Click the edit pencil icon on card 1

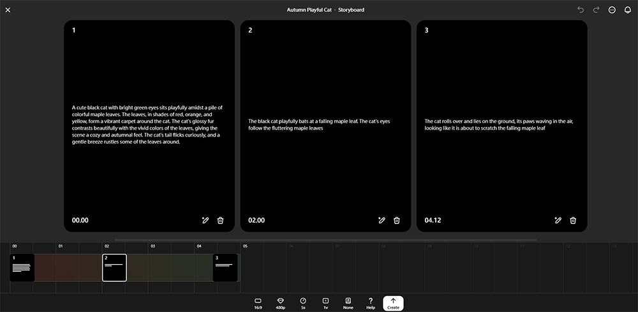[x=205, y=220]
